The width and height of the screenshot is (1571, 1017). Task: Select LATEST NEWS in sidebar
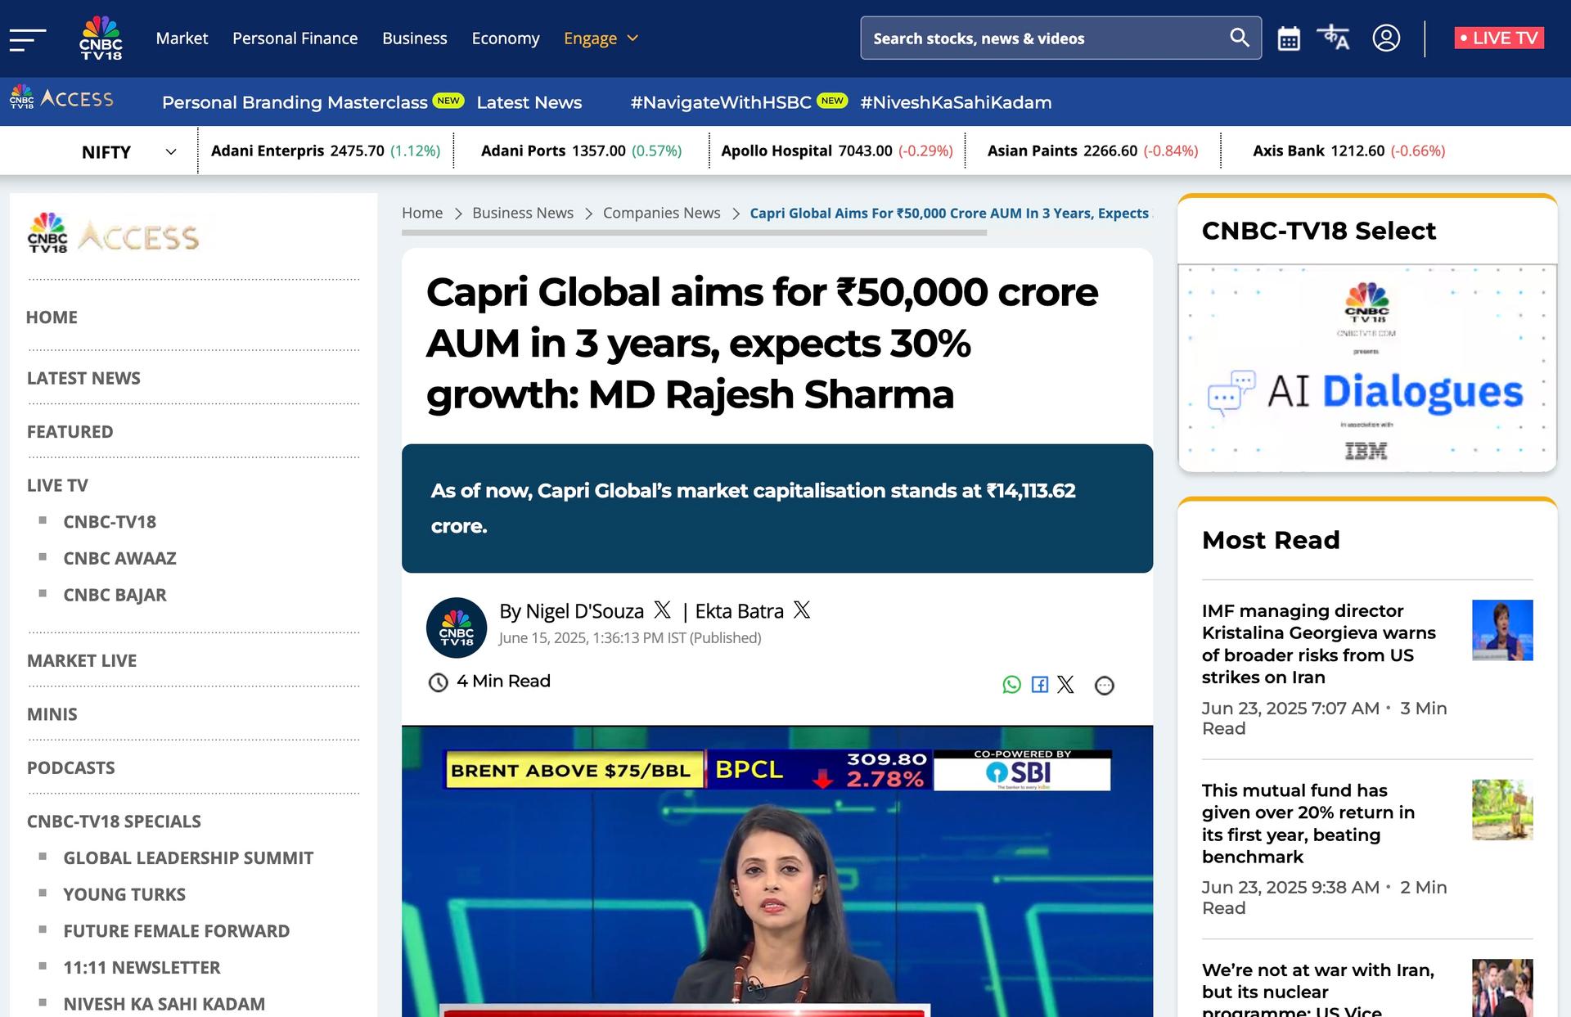point(83,378)
